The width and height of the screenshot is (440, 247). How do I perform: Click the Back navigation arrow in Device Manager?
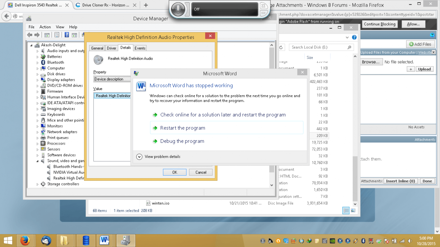tap(29, 34)
